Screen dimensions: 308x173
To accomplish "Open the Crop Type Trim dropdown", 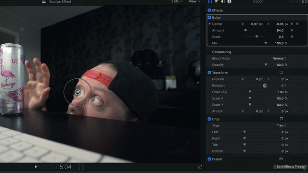I will tap(282, 125).
